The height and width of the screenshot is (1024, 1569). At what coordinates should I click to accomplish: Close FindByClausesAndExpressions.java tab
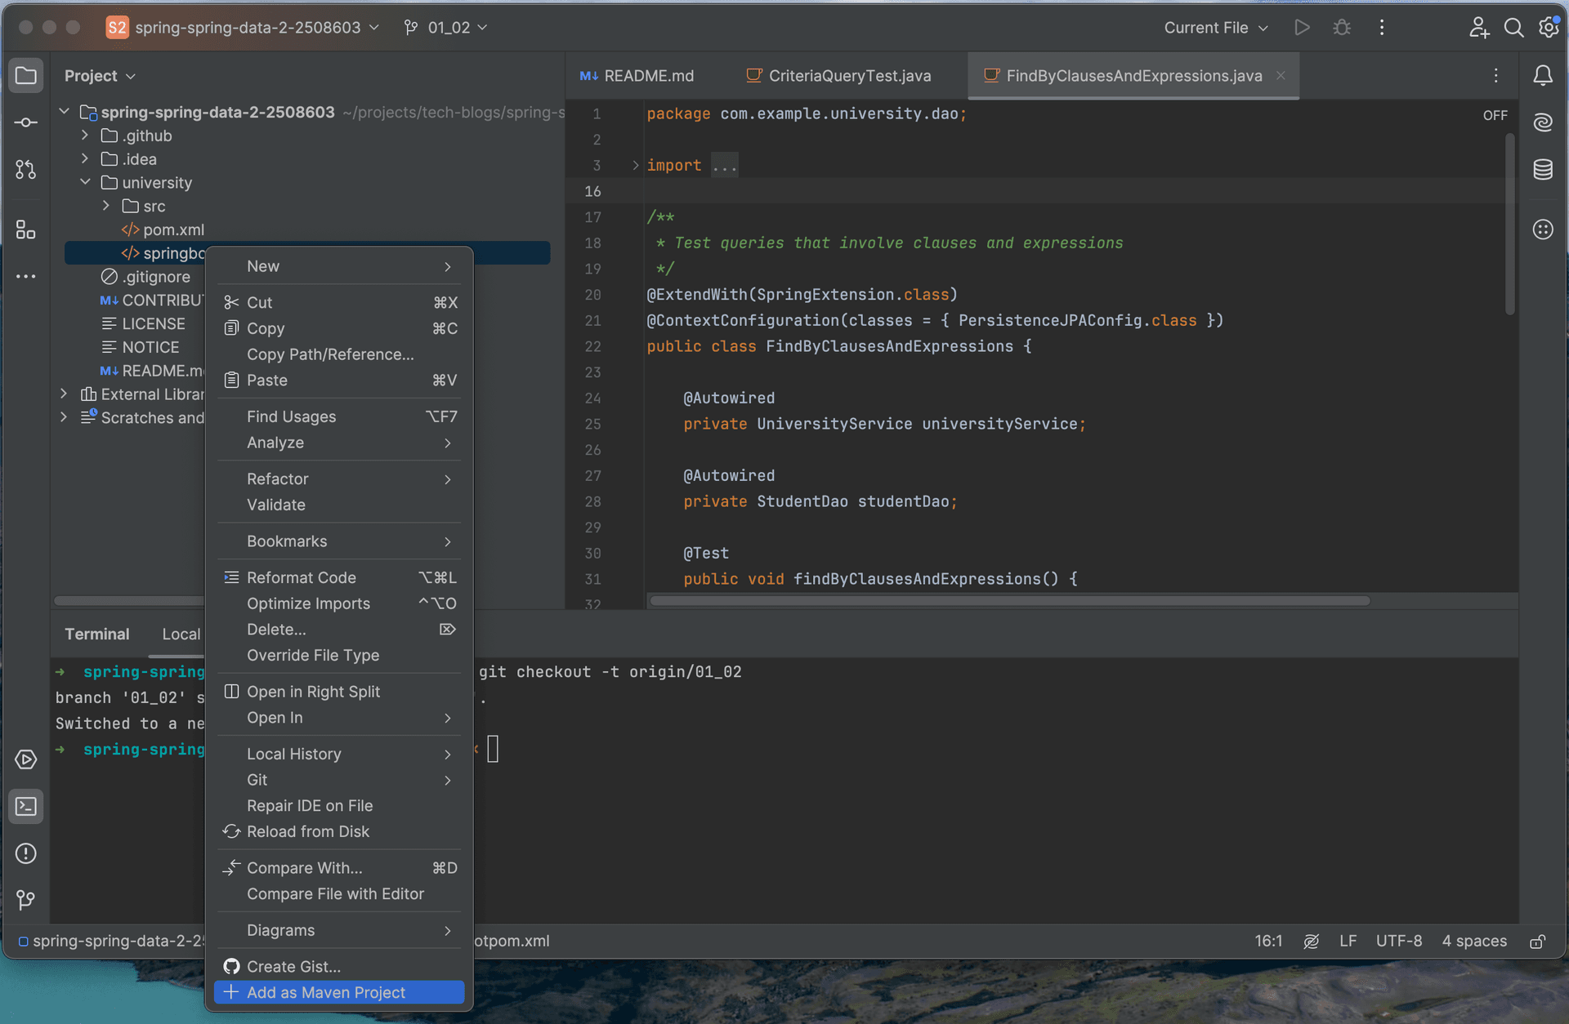1281,76
